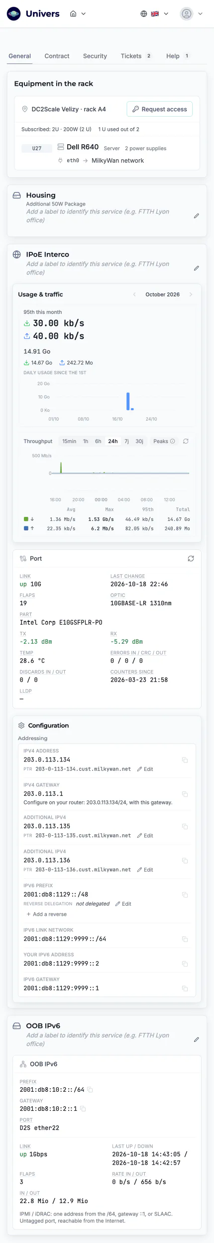The height and width of the screenshot is (1243, 214).
Task: Select the 15min throughput range
Action: point(69,441)
